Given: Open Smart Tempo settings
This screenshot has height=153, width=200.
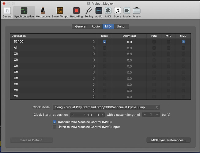Looking at the screenshot, I should (60, 13).
